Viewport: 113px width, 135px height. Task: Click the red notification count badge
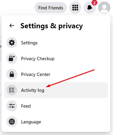click(x=94, y=3)
